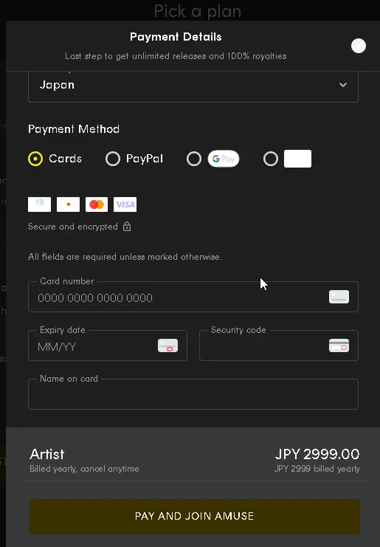Focus the Security code input field

[x=279, y=345]
